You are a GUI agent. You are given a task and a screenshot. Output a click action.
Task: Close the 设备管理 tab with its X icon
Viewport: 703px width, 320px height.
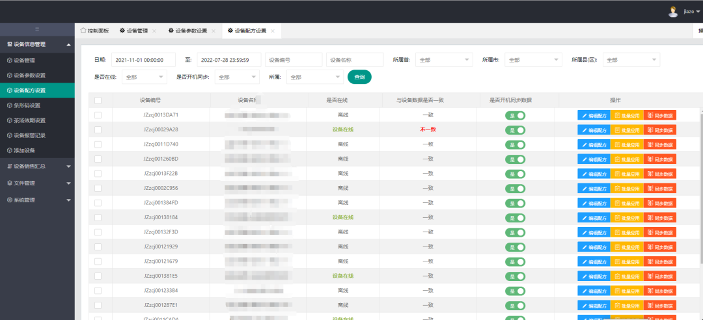(x=154, y=31)
